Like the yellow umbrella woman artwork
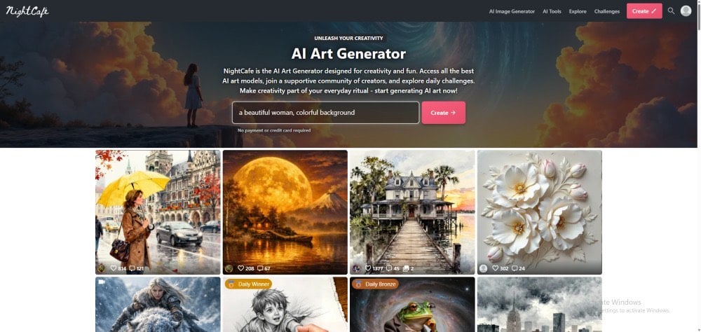Image resolution: width=701 pixels, height=332 pixels. [x=114, y=268]
